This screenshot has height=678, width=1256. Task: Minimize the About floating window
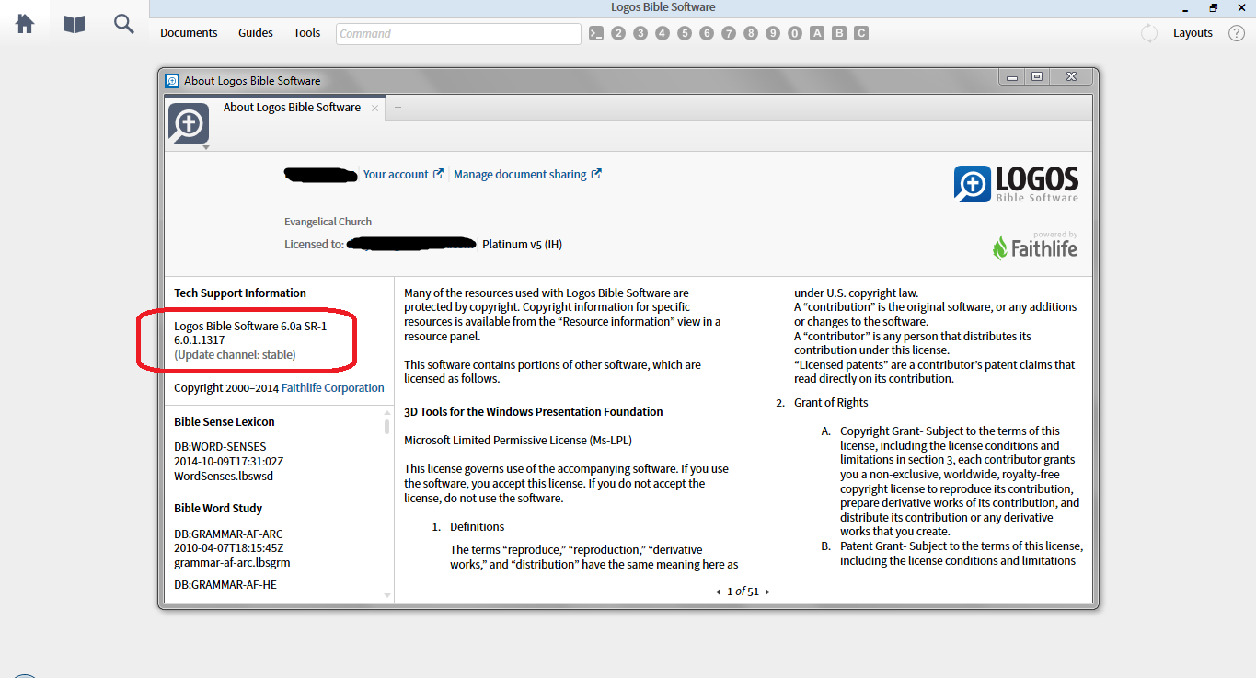(x=1012, y=77)
